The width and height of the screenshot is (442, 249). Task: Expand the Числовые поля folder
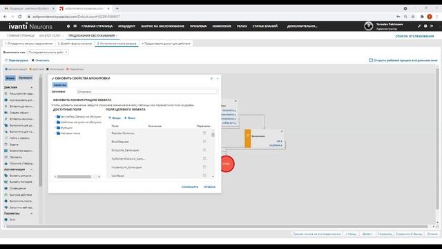pos(55,133)
